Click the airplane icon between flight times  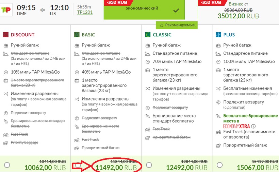(43, 10)
